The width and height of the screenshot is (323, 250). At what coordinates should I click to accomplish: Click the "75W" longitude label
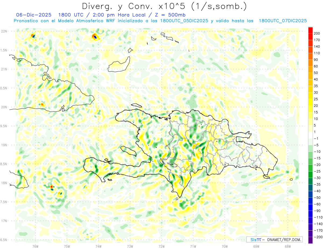(x=67, y=246)
